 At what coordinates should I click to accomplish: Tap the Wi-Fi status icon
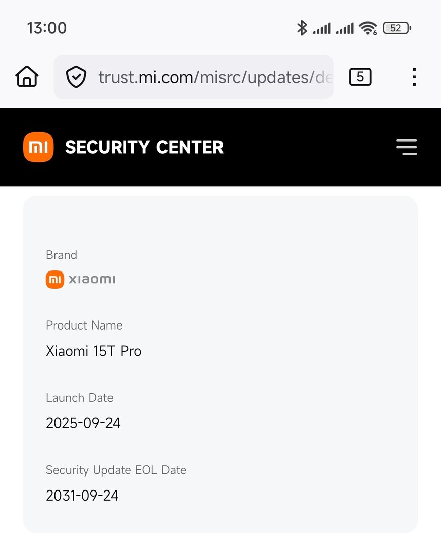(368, 28)
